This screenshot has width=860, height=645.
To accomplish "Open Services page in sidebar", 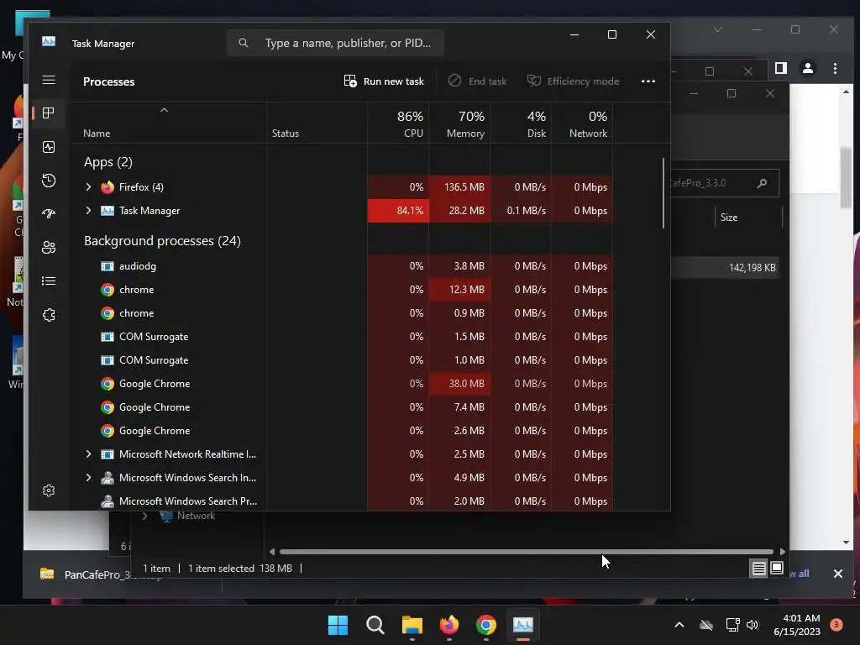I will [x=49, y=315].
